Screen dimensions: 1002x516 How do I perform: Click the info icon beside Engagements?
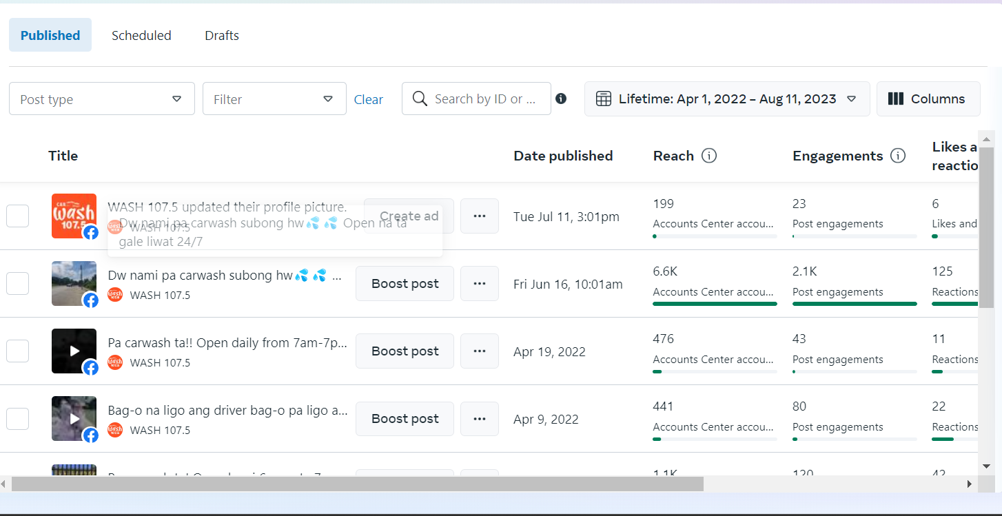coord(898,156)
